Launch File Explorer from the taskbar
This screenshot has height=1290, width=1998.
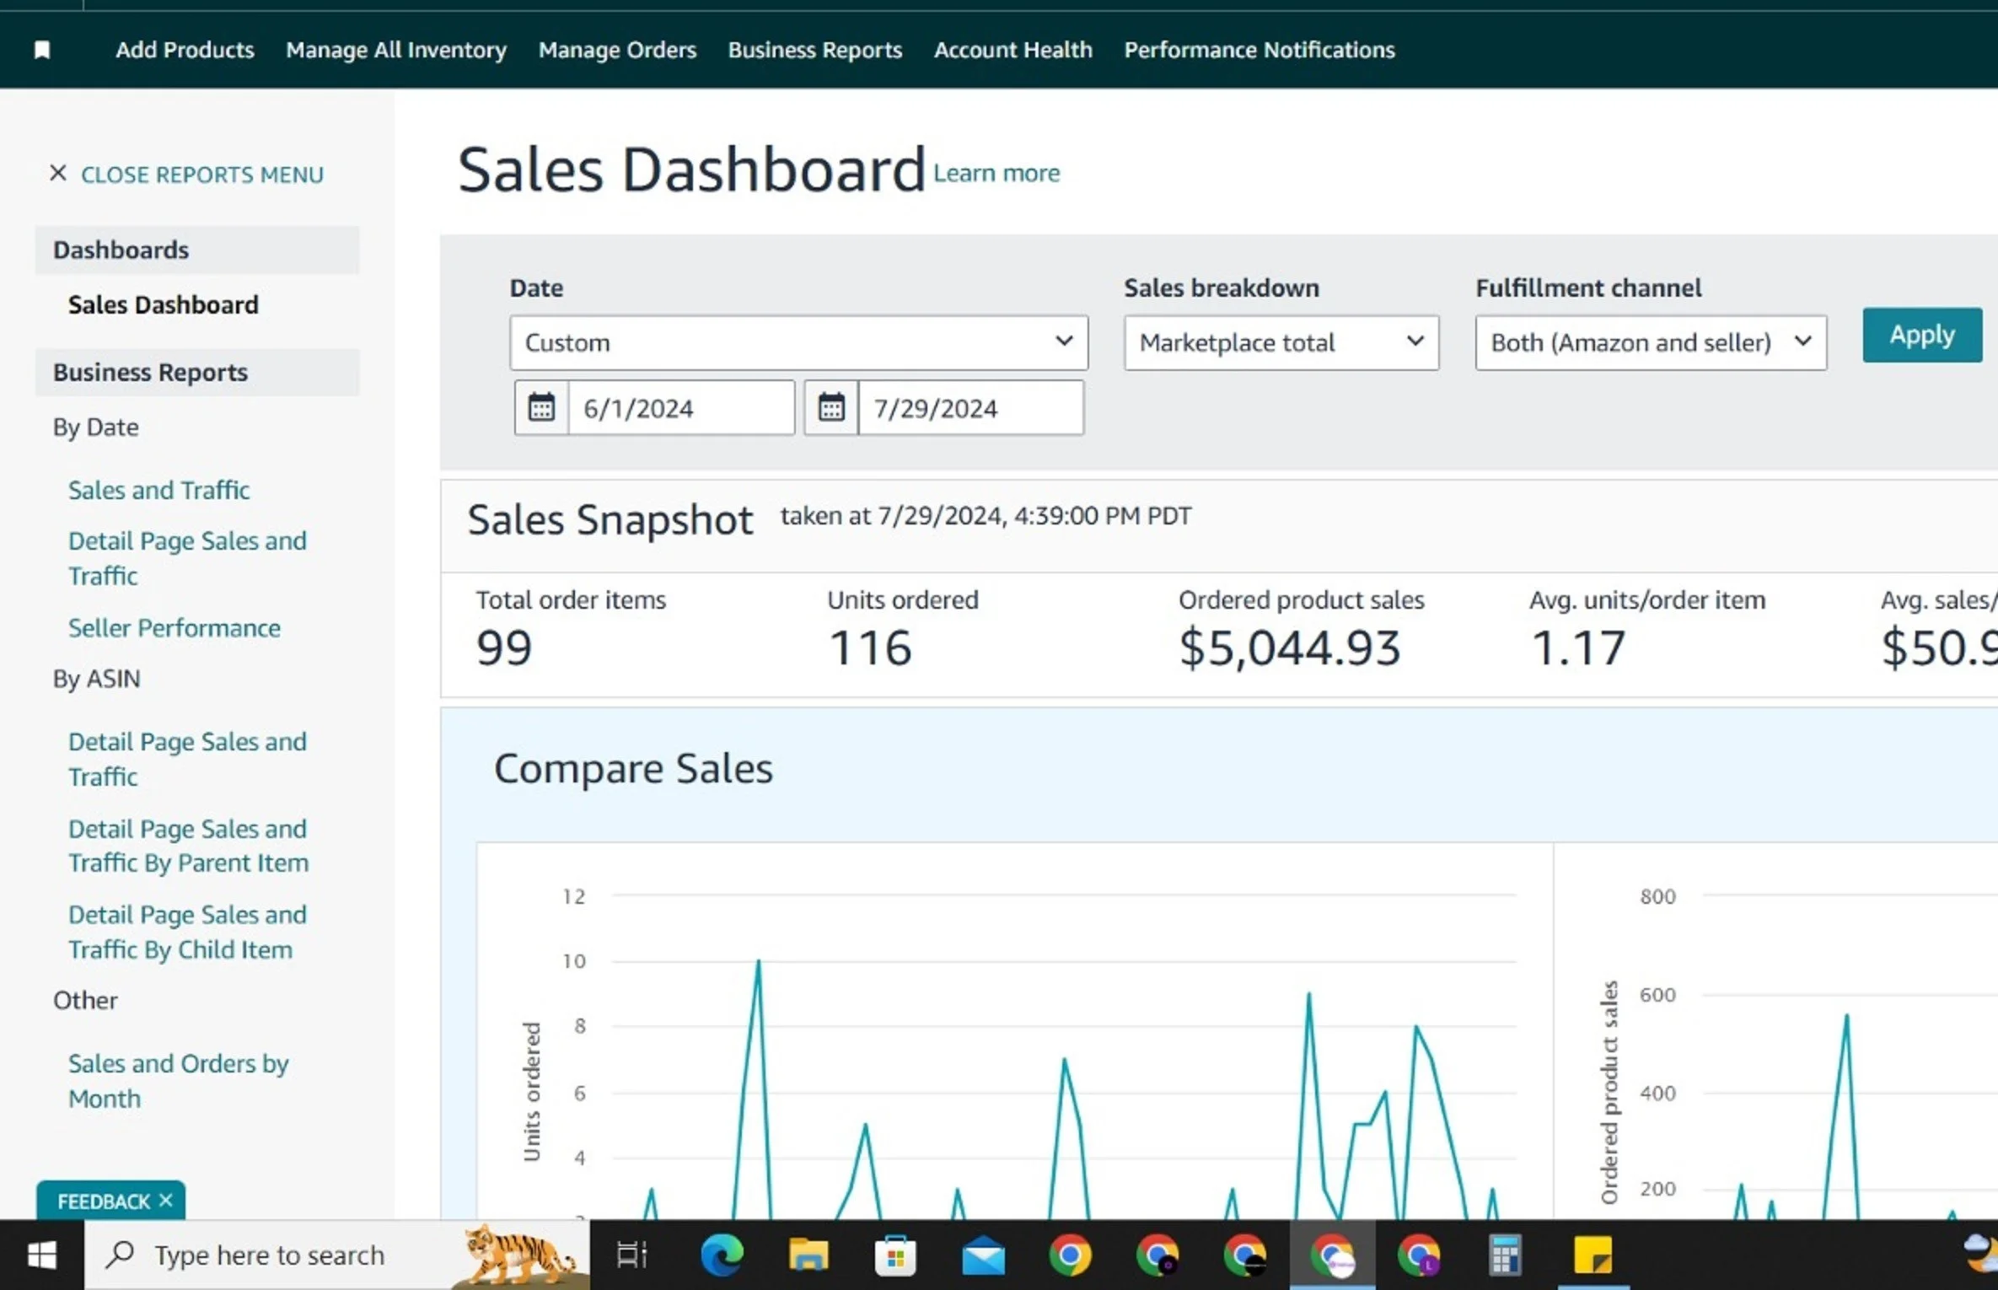pyautogui.click(x=808, y=1255)
